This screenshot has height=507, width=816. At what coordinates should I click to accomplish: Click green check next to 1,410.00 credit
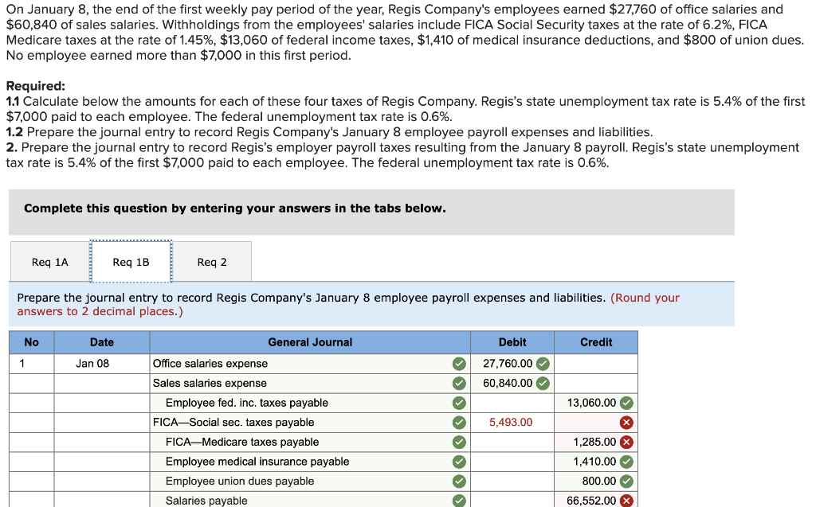pyautogui.click(x=626, y=462)
